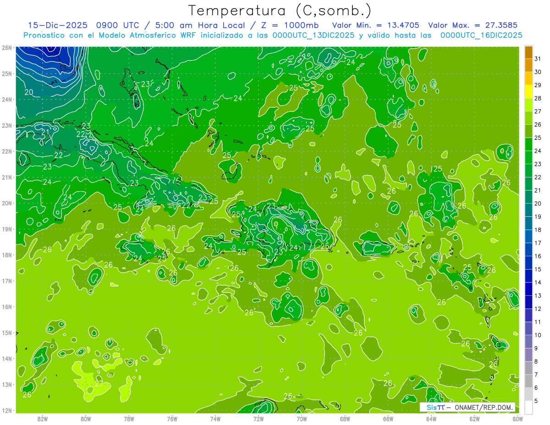Screen dimensions: 550x425
Task: Click the color scale label 20
Action: click(x=538, y=204)
